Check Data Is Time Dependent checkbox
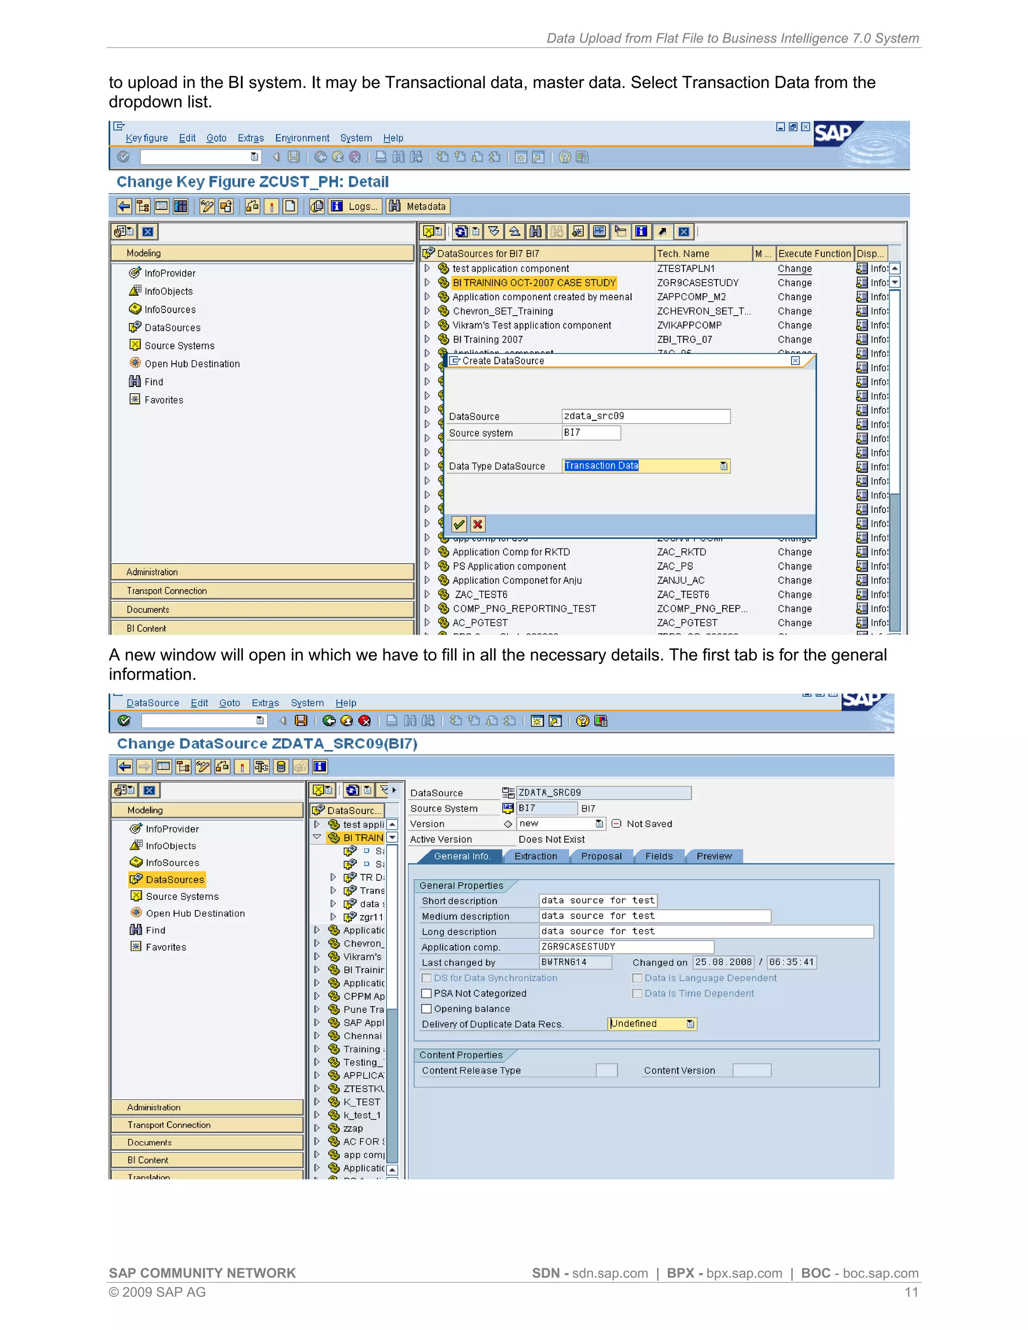Viewport: 1028px width, 1330px height. pyautogui.click(x=637, y=993)
